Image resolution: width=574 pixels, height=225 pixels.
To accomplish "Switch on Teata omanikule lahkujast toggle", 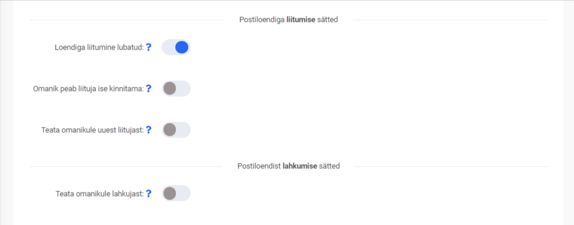I will pos(176,194).
